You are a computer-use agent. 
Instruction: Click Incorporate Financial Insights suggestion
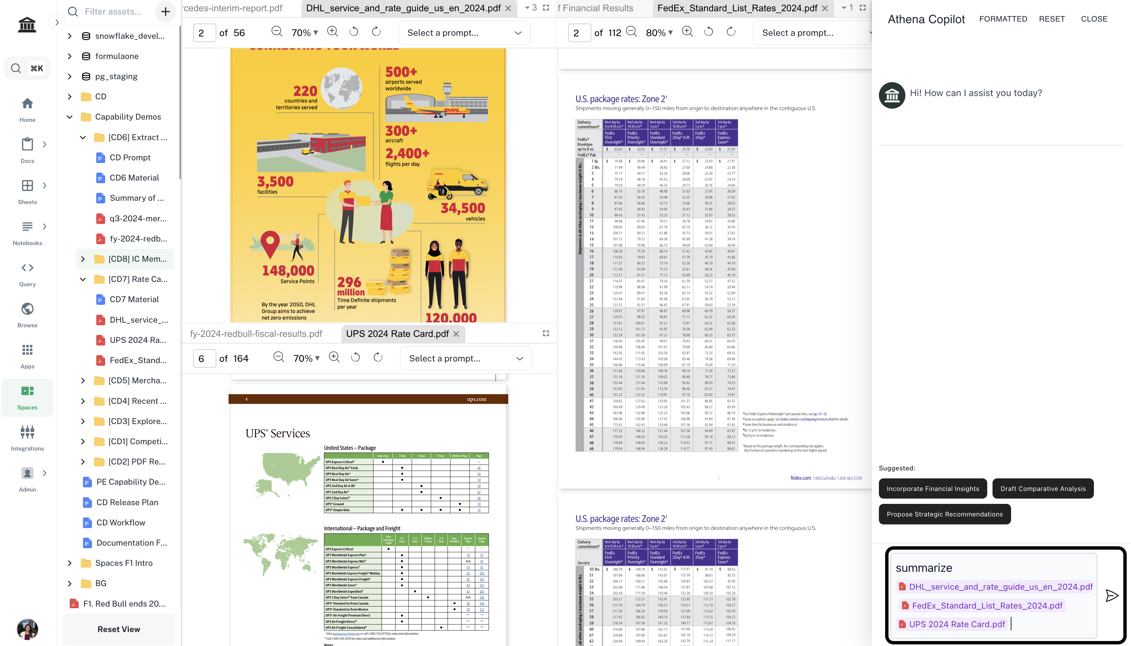tap(933, 489)
